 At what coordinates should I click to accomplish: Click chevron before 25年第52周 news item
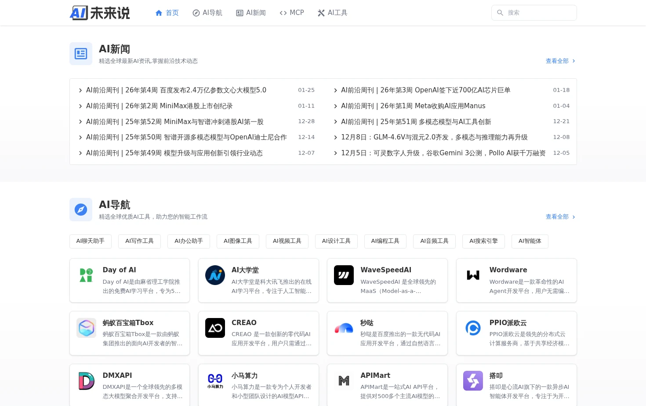(80, 122)
